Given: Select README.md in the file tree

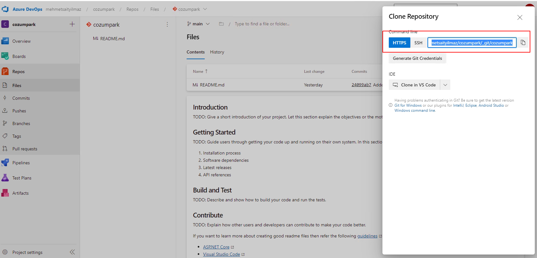Looking at the screenshot, I should [109, 39].
